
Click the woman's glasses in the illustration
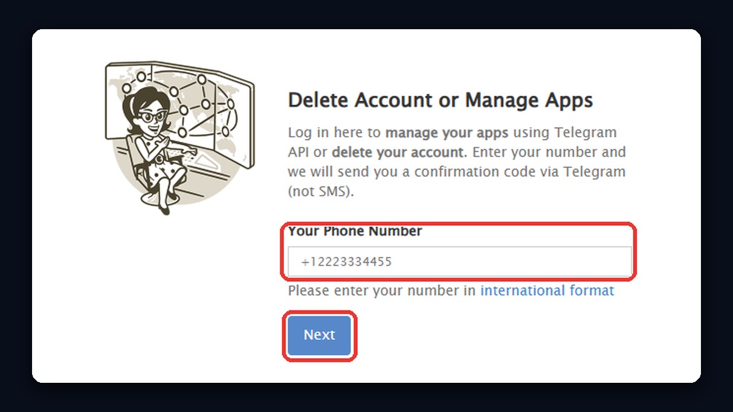[153, 117]
